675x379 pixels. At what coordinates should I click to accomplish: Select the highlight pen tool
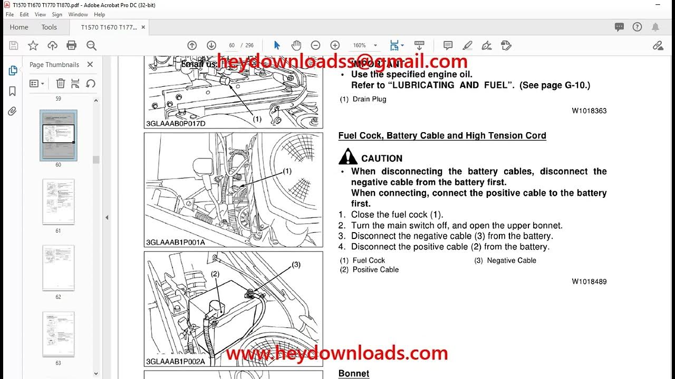click(467, 45)
